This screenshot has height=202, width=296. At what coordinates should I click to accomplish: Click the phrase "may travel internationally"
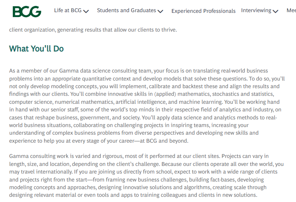[41, 172]
